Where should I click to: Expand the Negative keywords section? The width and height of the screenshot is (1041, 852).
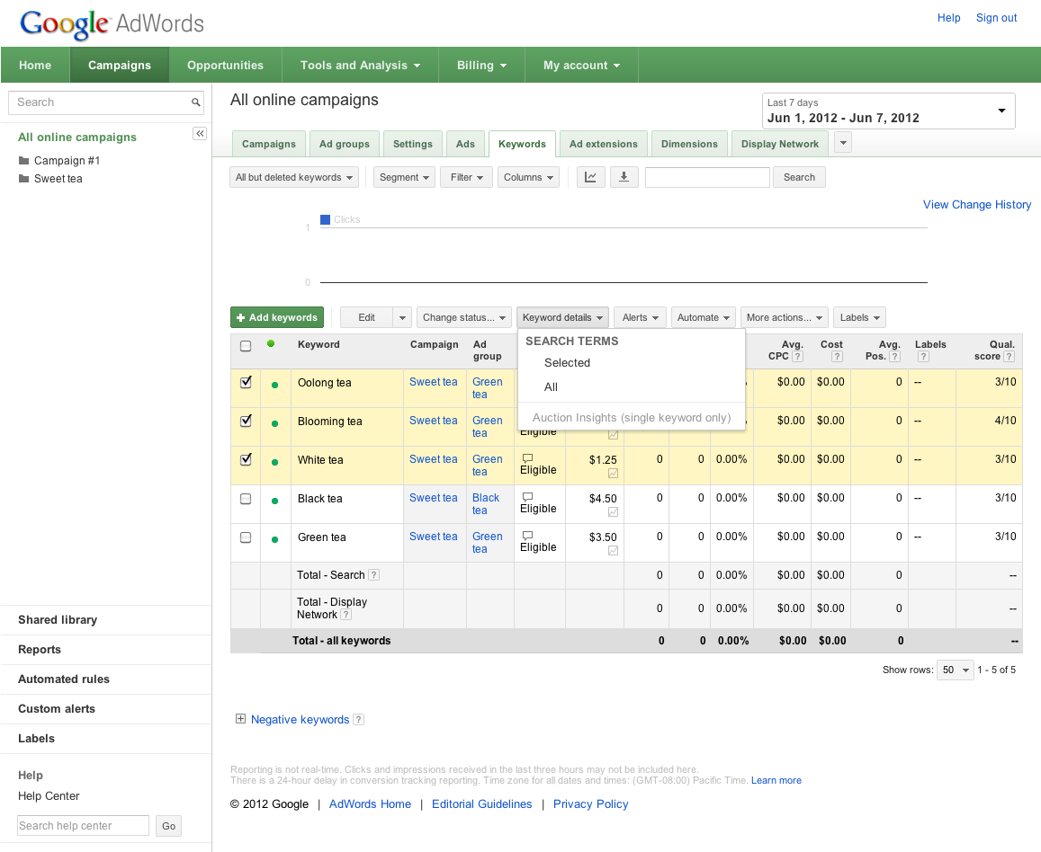[x=240, y=719]
